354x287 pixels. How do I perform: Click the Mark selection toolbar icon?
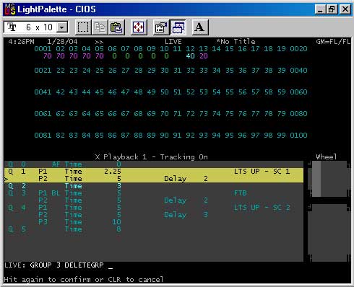point(83,27)
